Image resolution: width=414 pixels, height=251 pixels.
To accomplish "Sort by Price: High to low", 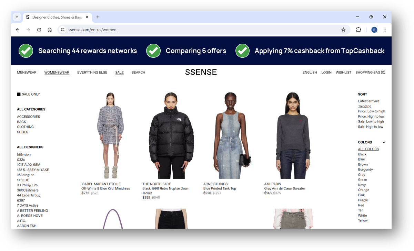I will click(371, 117).
